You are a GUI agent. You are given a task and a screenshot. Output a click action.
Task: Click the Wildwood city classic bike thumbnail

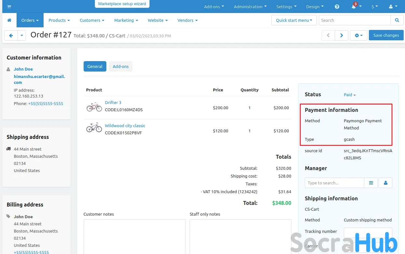[94, 128]
